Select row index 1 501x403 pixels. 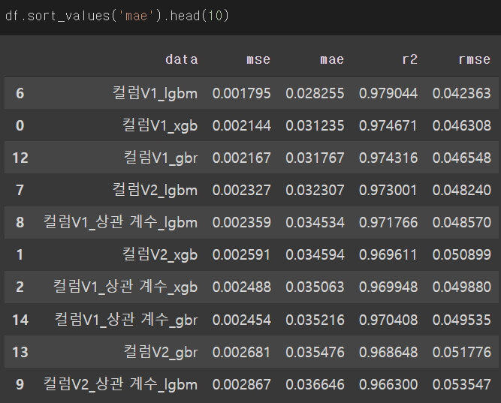(20, 255)
